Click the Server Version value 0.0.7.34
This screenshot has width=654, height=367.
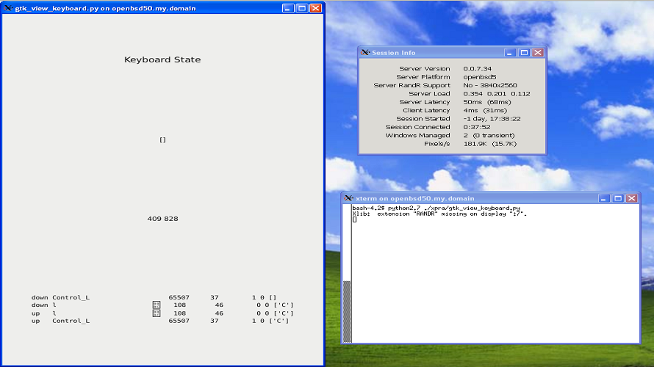[x=478, y=69]
